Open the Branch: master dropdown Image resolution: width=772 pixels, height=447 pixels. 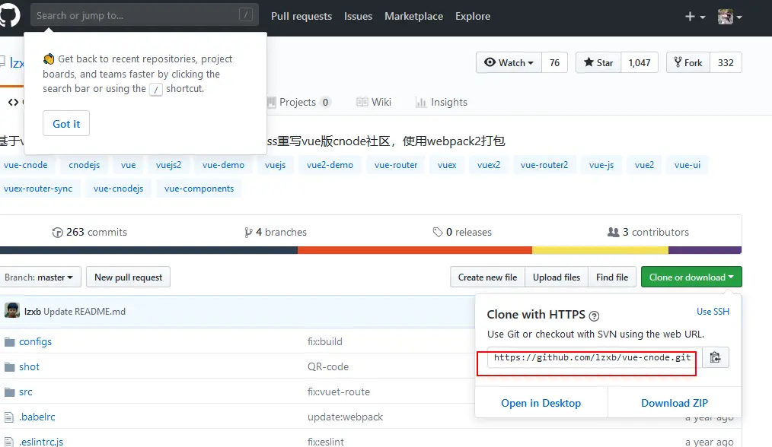(40, 277)
